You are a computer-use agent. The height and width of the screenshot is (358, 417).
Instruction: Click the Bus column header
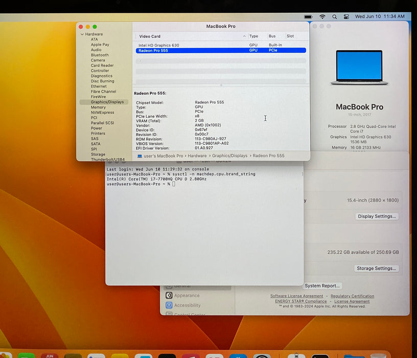point(272,36)
